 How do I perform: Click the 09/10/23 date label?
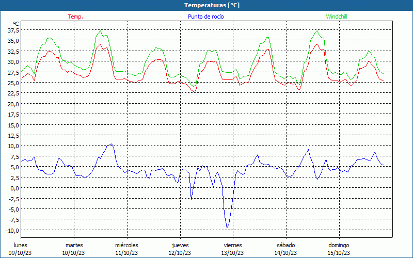(x=20, y=253)
